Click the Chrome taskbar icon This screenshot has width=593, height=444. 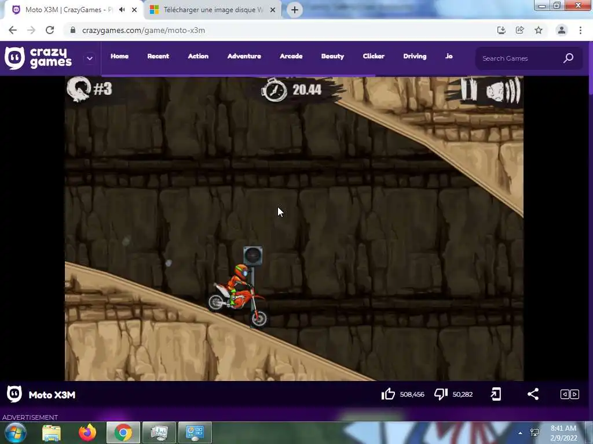[123, 432]
